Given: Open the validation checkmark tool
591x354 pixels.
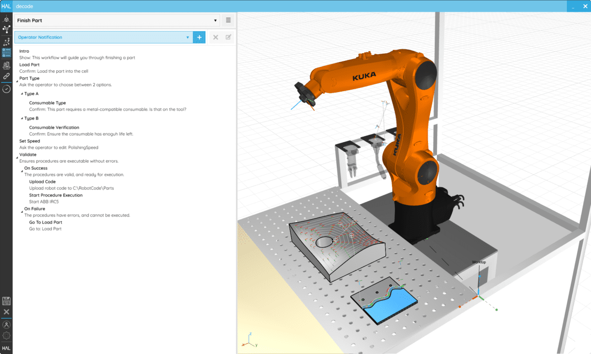Looking at the screenshot, I should (x=6, y=89).
